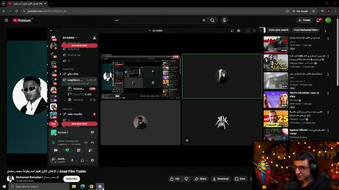Select the From your search chip

[x=279, y=30]
